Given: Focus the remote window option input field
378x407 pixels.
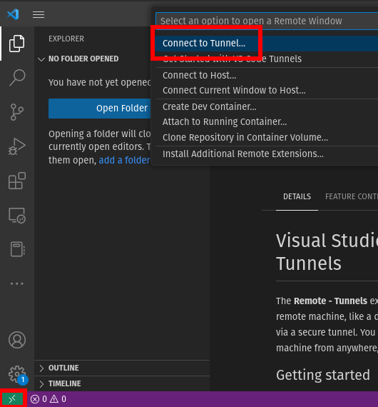Looking at the screenshot, I should [267, 21].
